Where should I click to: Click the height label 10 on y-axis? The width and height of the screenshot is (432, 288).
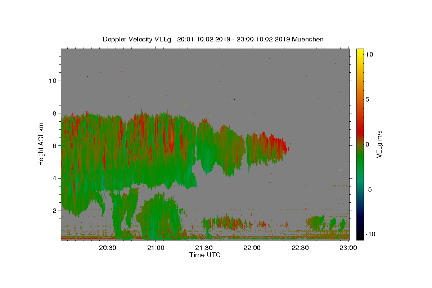click(53, 81)
